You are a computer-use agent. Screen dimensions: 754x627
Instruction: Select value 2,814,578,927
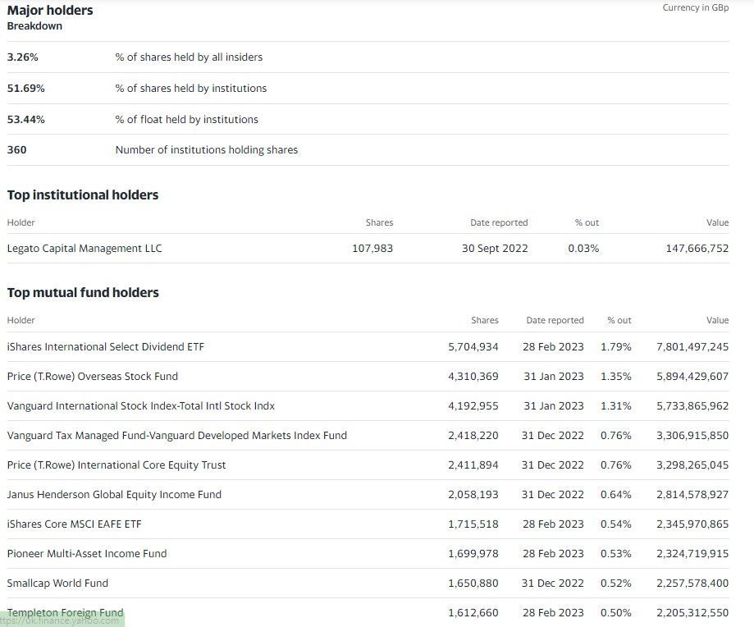tap(692, 494)
